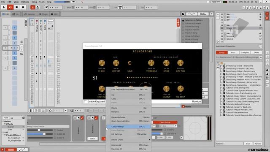This screenshot has width=270, height=152.
Task: Open the Dry Wet parameter dropdown
Action: click(175, 126)
